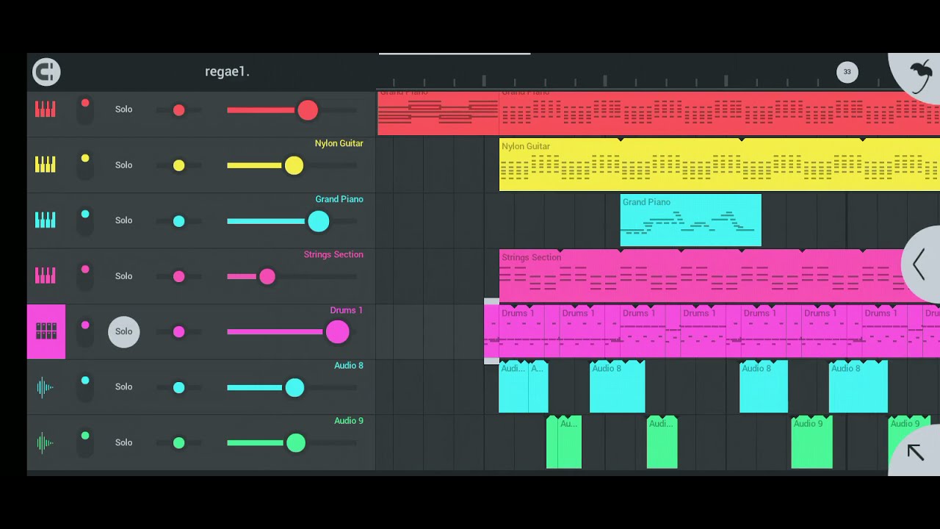This screenshot has height=529, width=940.
Task: Click the Nylon Guitar volume slider handle
Action: (x=294, y=165)
